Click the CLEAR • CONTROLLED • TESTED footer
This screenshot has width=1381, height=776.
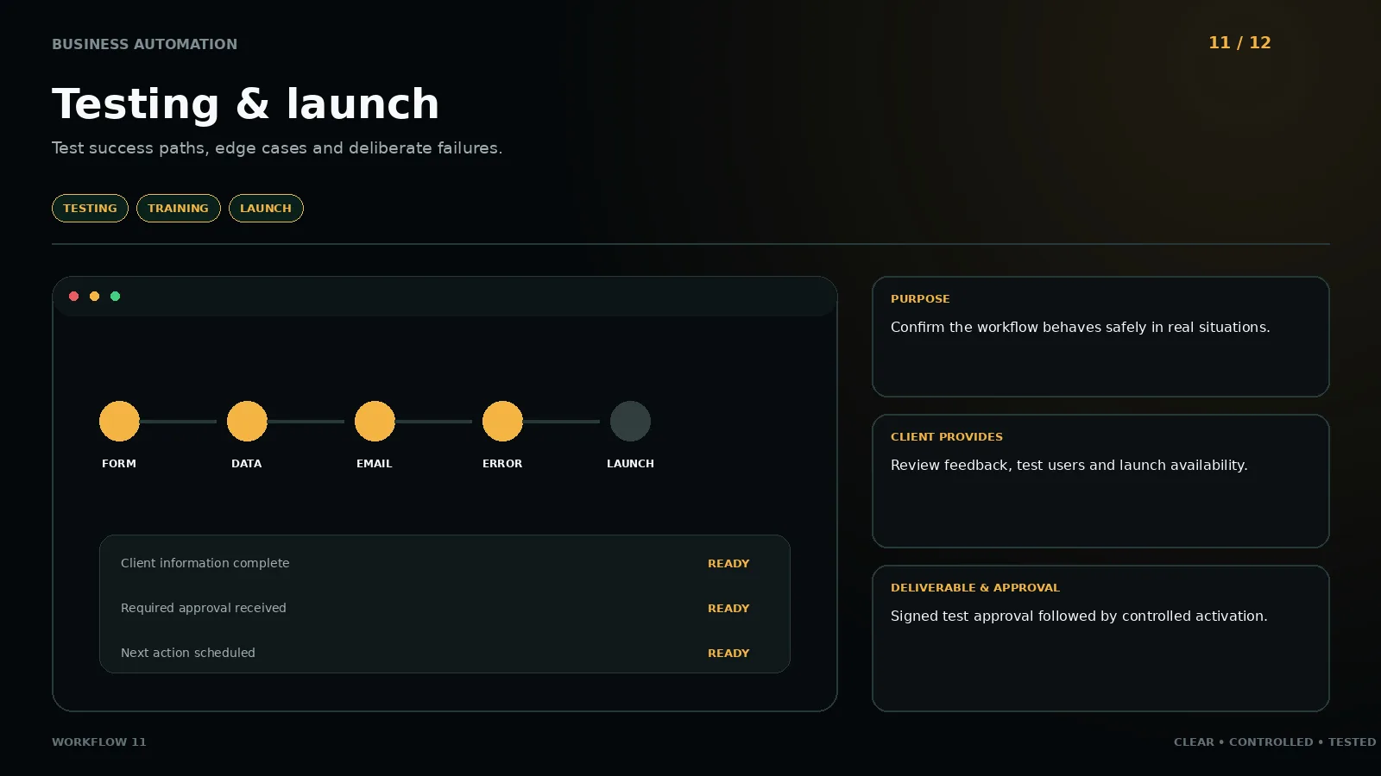click(x=1275, y=742)
